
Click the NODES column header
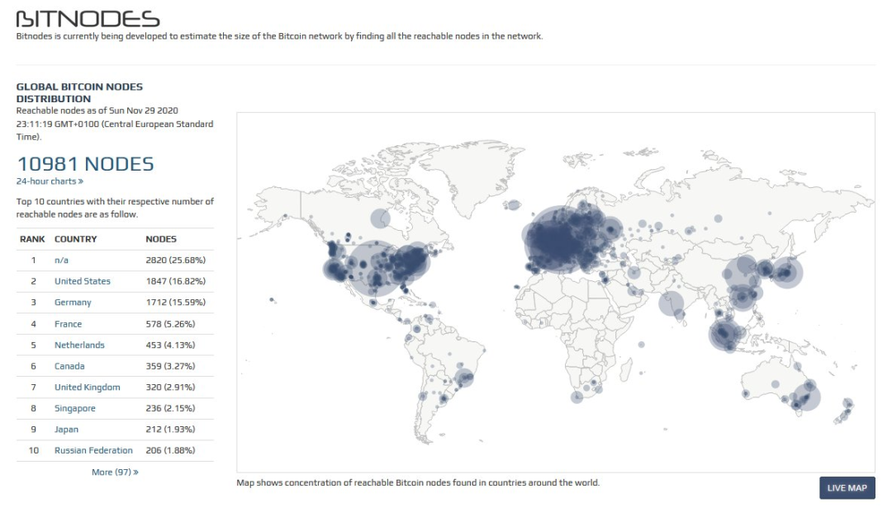point(161,239)
